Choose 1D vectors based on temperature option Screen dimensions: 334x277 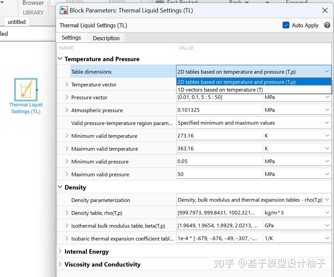[220, 90]
